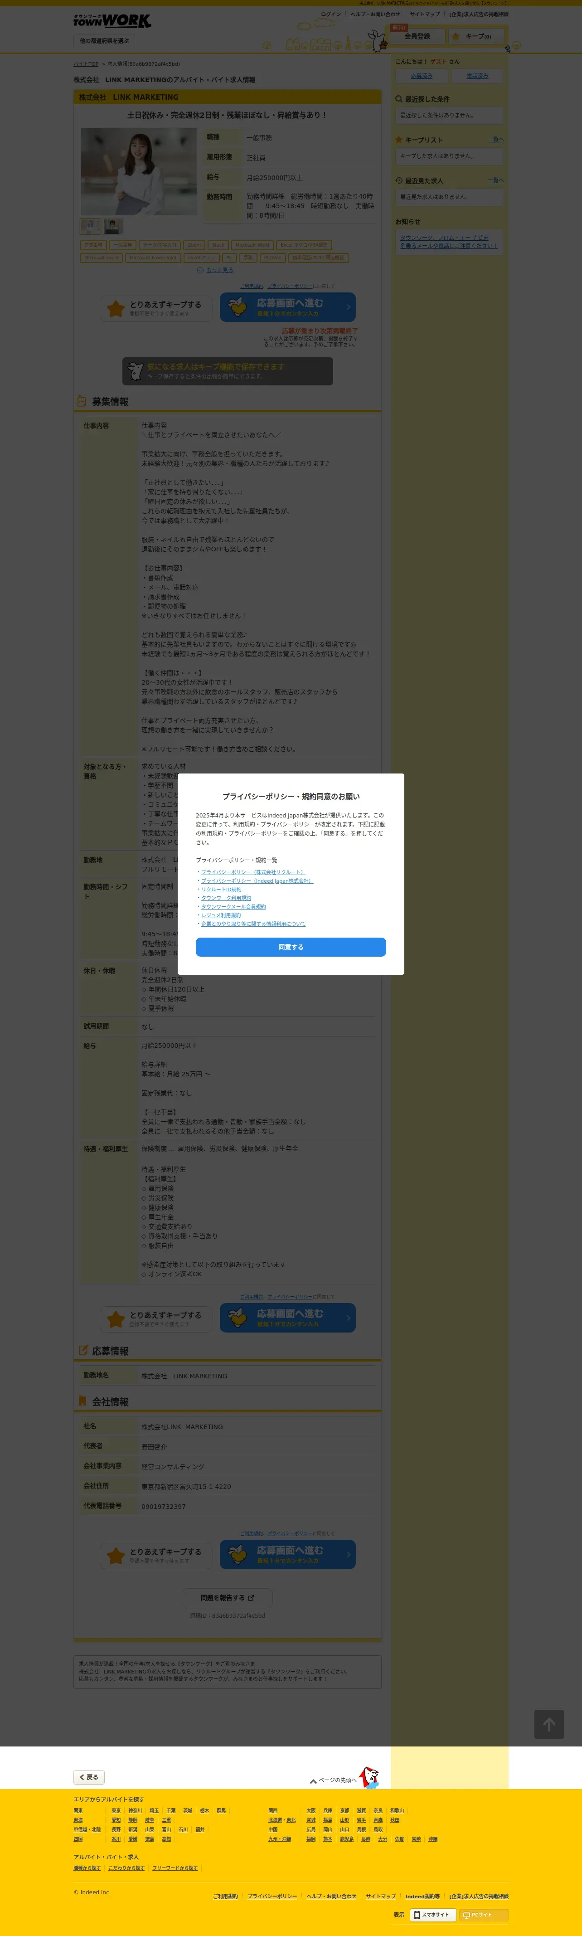Image resolution: width=582 pixels, height=1936 pixels.
Task: Click the star icon beside キープリスト heading
Action: 399,139
